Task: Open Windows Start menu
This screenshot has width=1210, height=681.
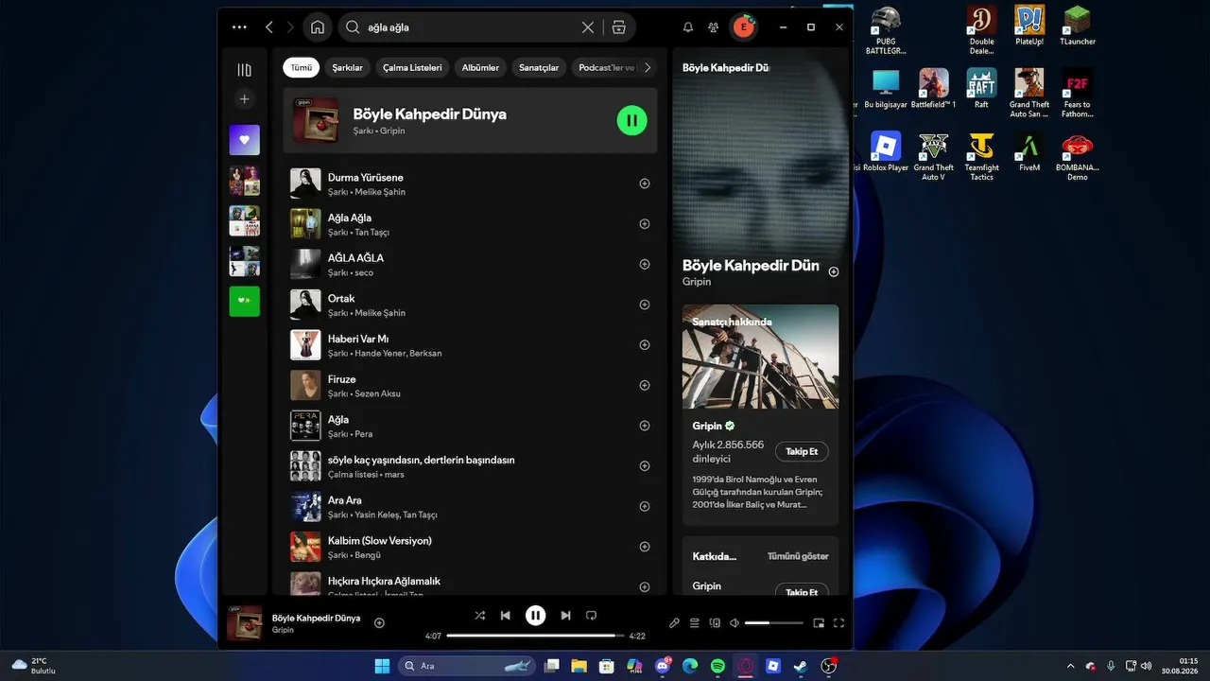Action: click(382, 666)
